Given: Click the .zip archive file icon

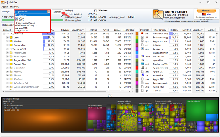Looking at the screenshot, I should 143,60.
